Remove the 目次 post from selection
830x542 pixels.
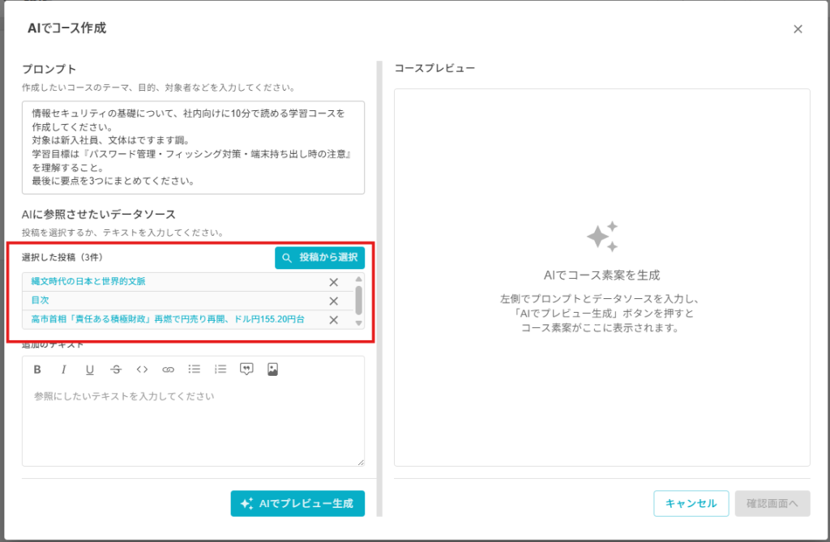(333, 301)
